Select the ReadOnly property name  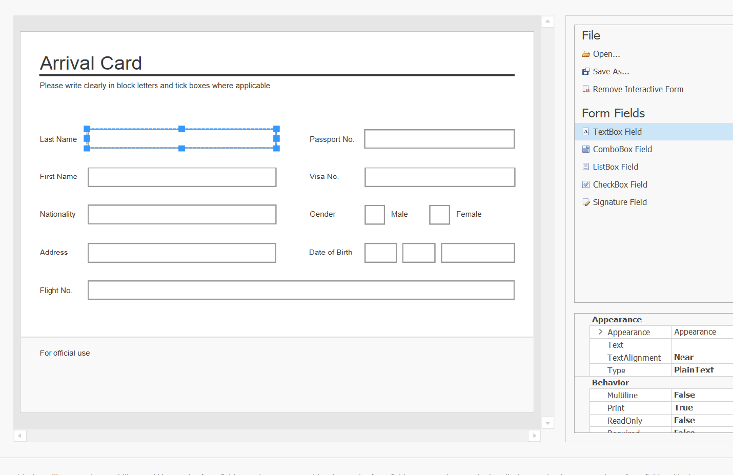624,421
